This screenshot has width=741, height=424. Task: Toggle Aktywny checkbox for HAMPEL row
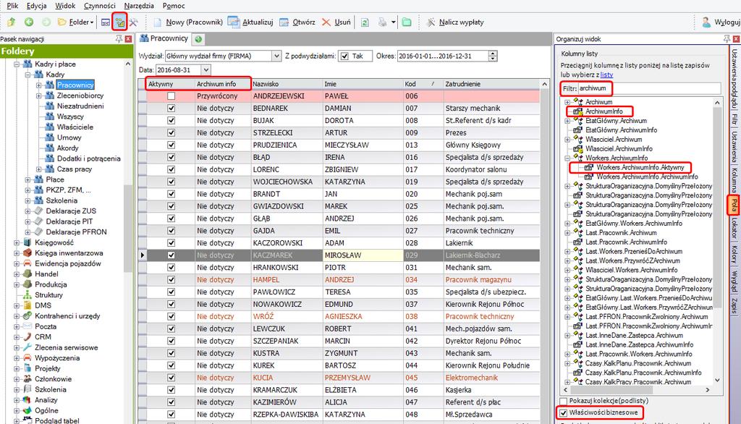[171, 280]
